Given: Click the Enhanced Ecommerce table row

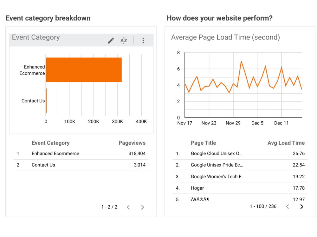Looking at the screenshot, I should [81, 154].
